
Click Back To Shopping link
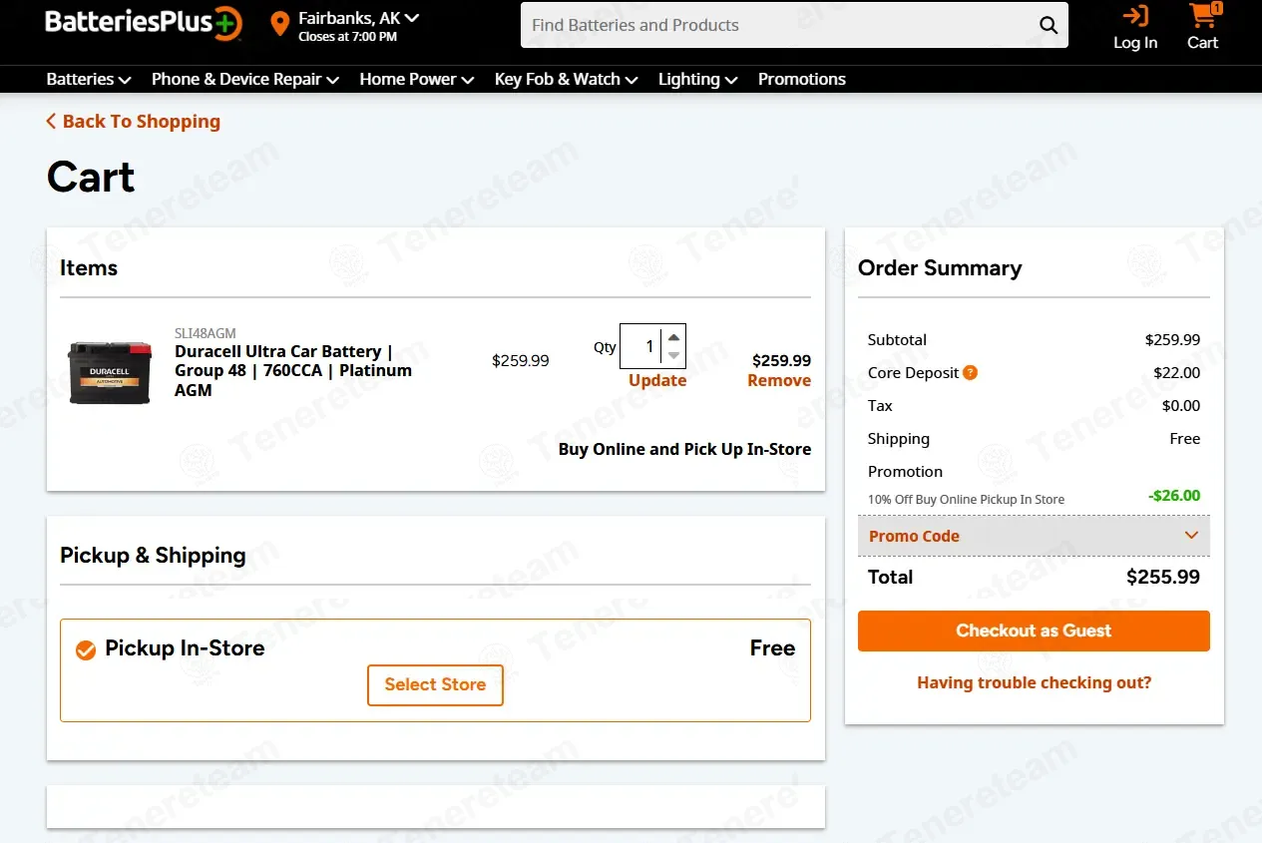(x=134, y=122)
